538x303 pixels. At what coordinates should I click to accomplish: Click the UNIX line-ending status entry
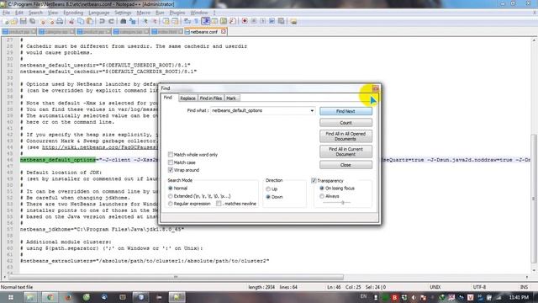click(435, 287)
